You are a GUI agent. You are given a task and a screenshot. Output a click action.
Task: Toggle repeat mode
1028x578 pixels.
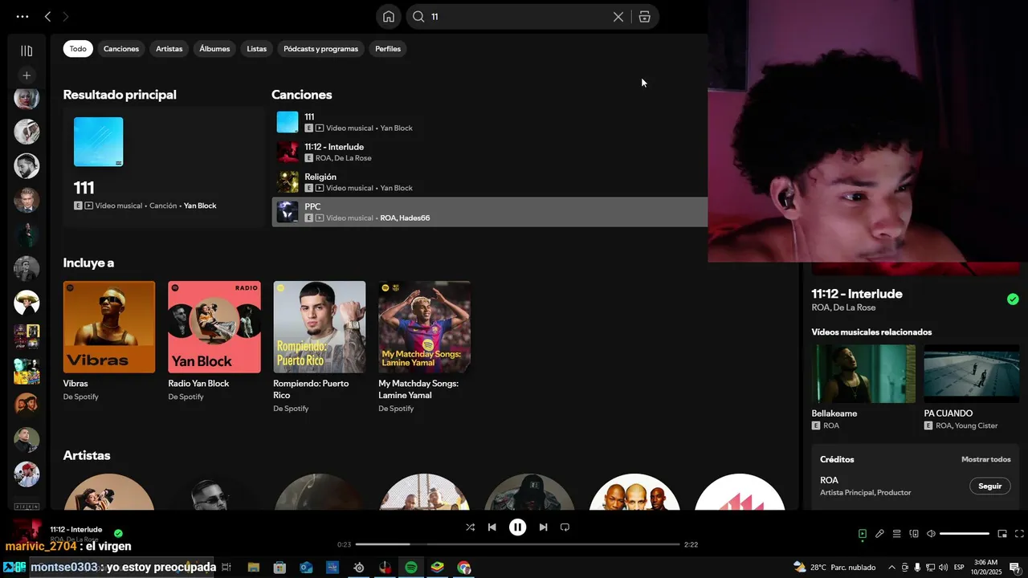coord(565,527)
